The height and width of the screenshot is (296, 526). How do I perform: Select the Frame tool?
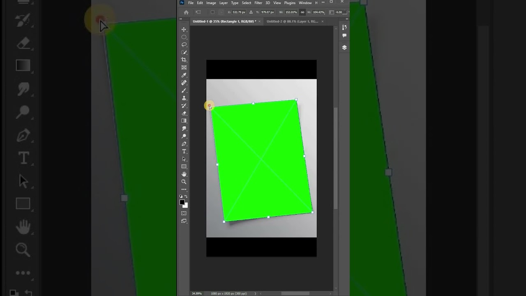184,67
